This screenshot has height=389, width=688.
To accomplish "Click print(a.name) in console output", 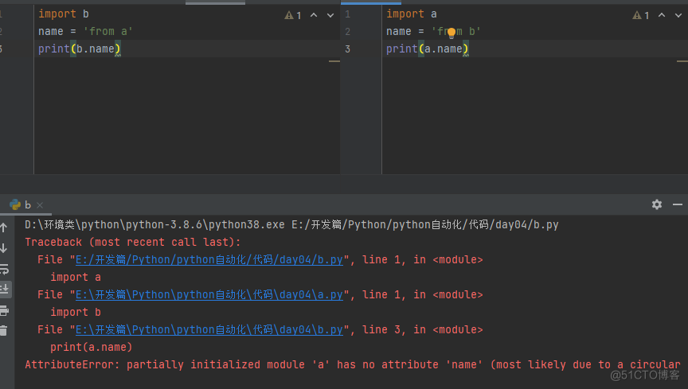I will coord(92,348).
